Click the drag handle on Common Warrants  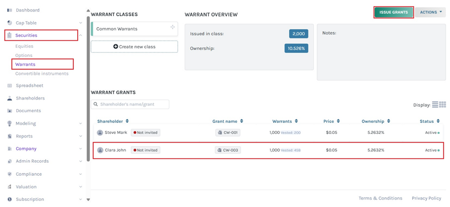[x=172, y=28]
